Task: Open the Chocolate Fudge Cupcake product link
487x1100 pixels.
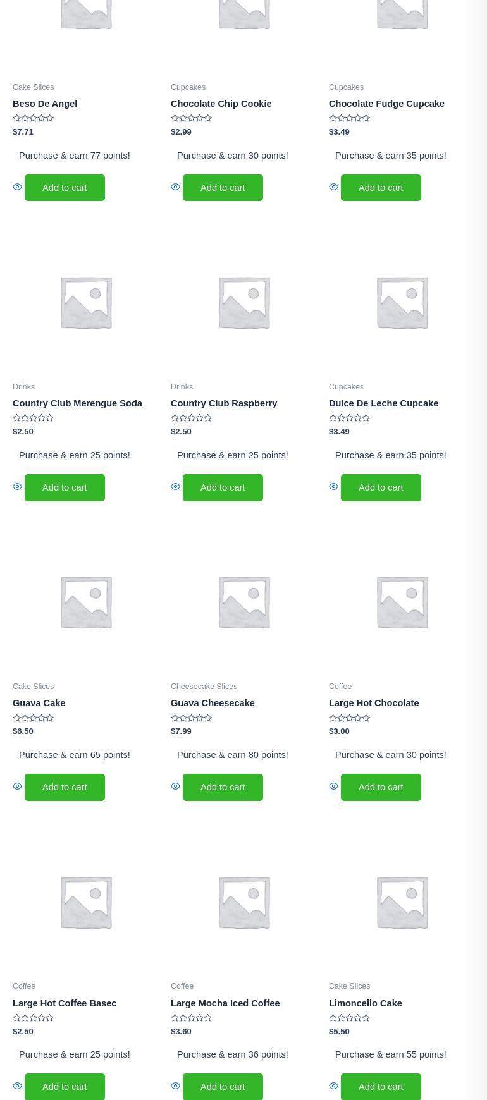Action: tap(386, 104)
